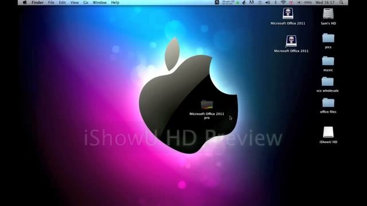Open the Apple menu
This screenshot has width=367, height=206.
pos(25,2)
